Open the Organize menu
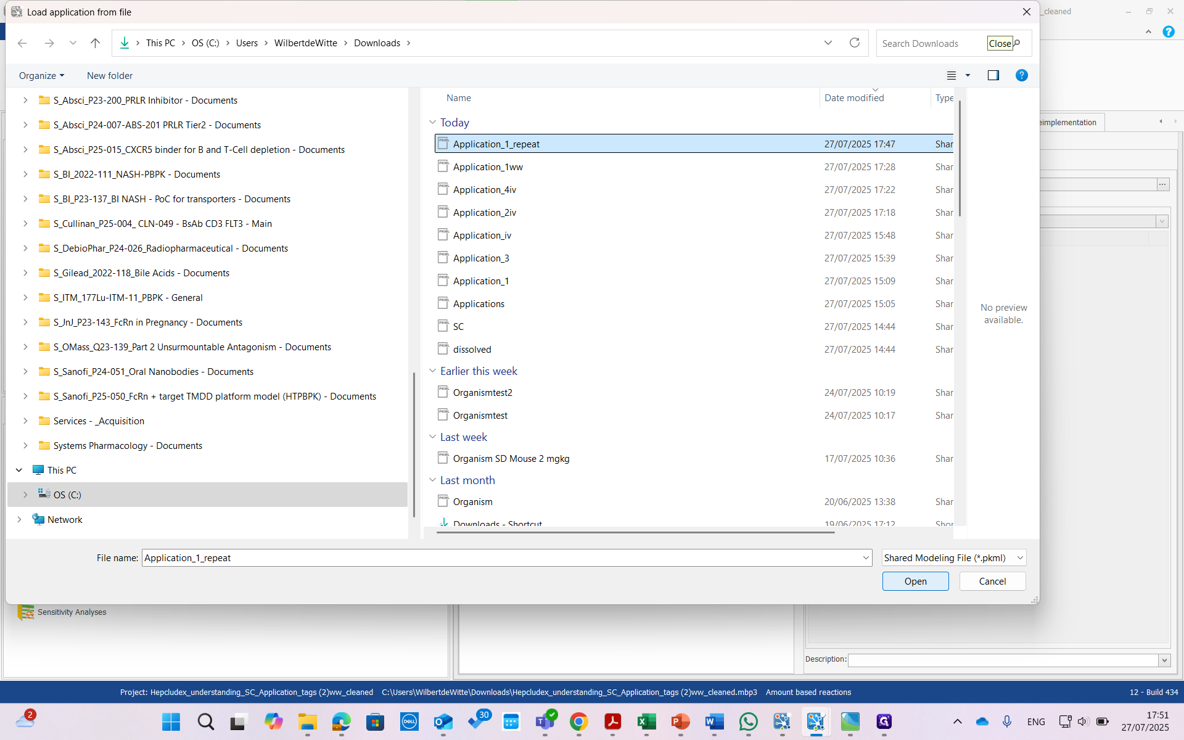The width and height of the screenshot is (1184, 740). [41, 75]
